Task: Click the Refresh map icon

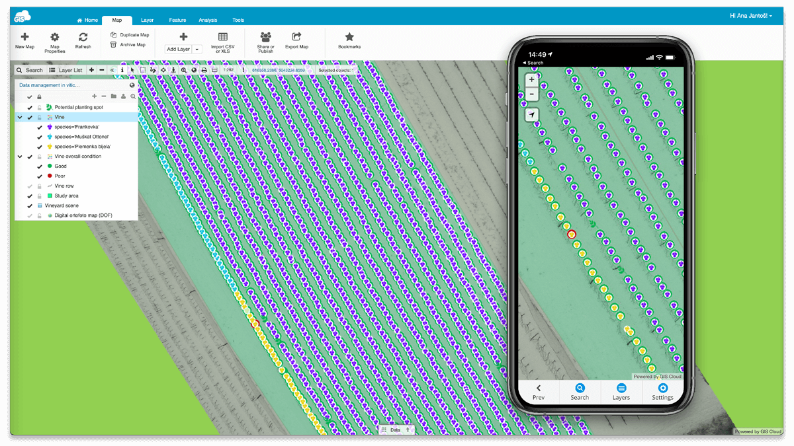Action: click(x=83, y=38)
